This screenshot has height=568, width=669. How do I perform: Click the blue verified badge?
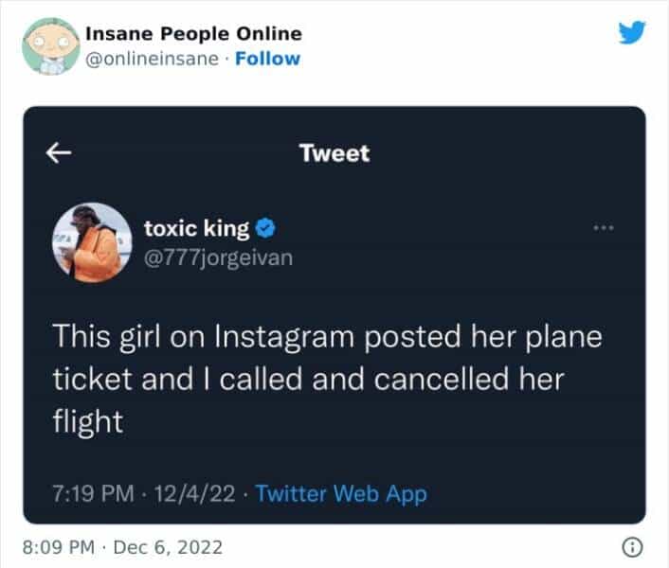coord(268,228)
